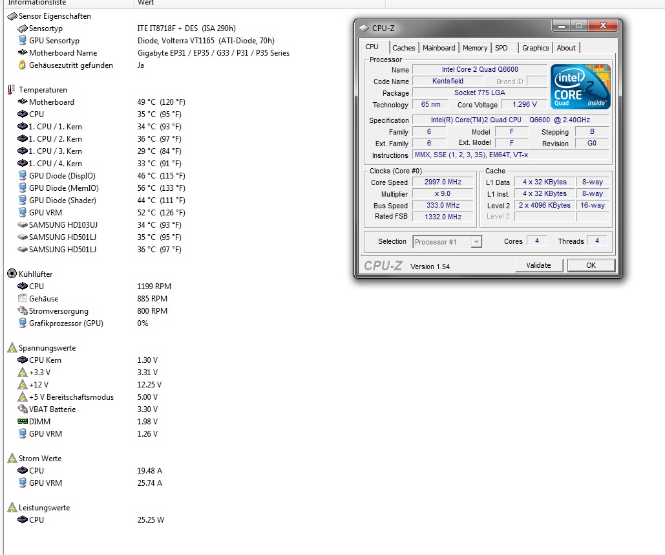Image resolution: width=665 pixels, height=555 pixels.
Task: Click the GPU Diode (MemIO) icon
Action: (x=23, y=188)
